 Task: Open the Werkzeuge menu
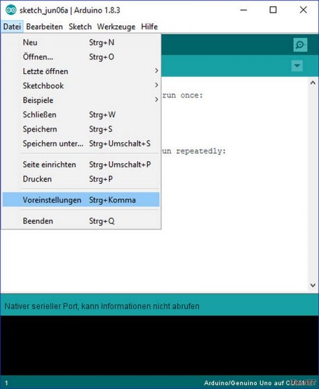[x=116, y=27]
